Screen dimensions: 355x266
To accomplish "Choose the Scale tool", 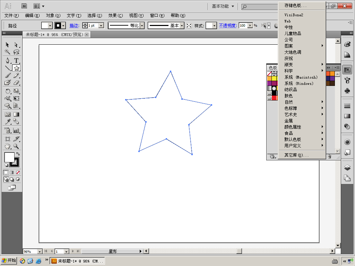I will 16,91.
